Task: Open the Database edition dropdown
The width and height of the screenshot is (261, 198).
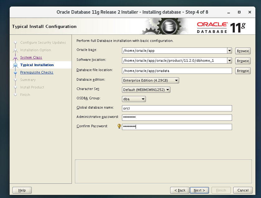Action: [x=151, y=80]
